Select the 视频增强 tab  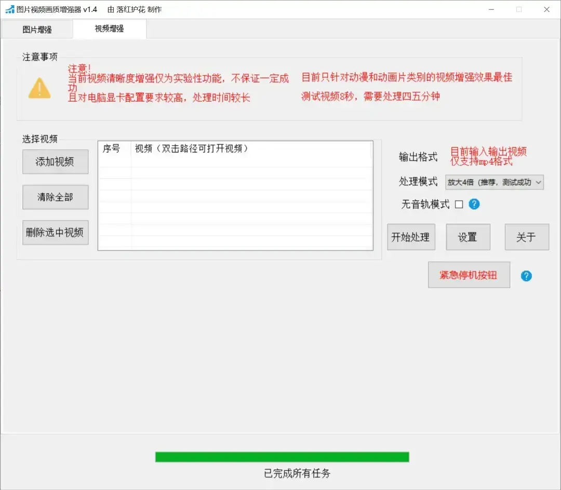pos(110,29)
